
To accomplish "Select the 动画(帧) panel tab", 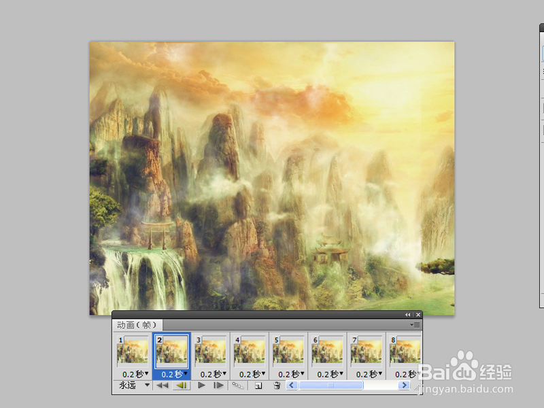I will point(137,325).
